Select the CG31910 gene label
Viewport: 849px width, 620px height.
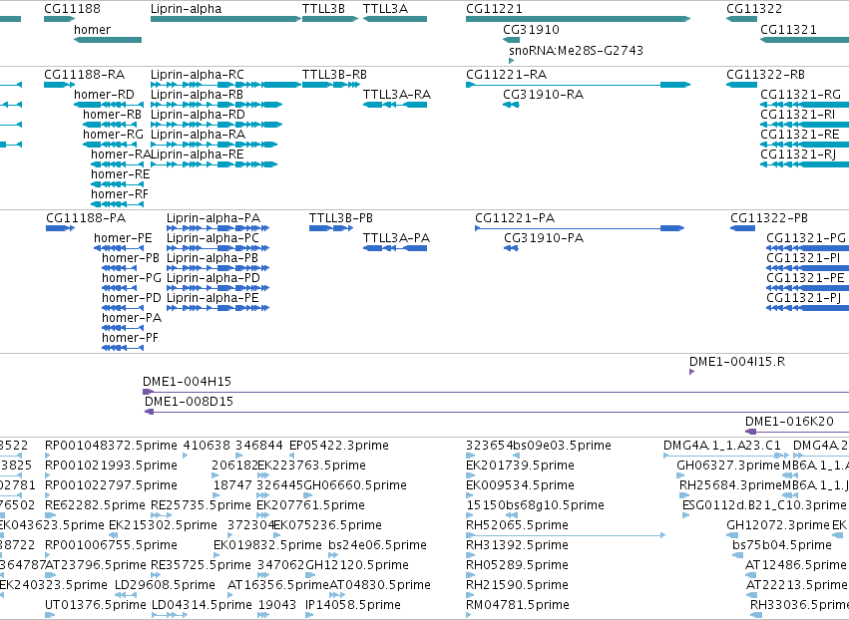[x=531, y=30]
